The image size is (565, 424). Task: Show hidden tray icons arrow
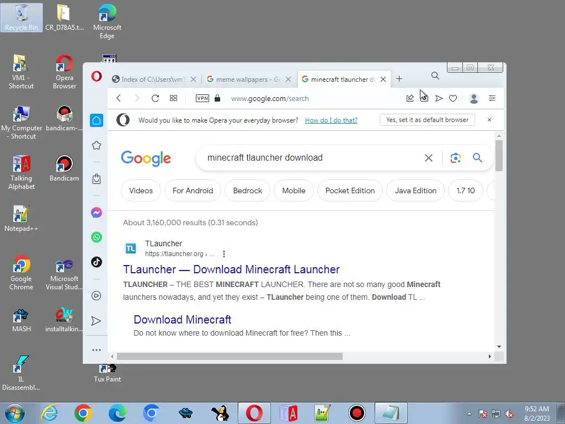[469, 414]
